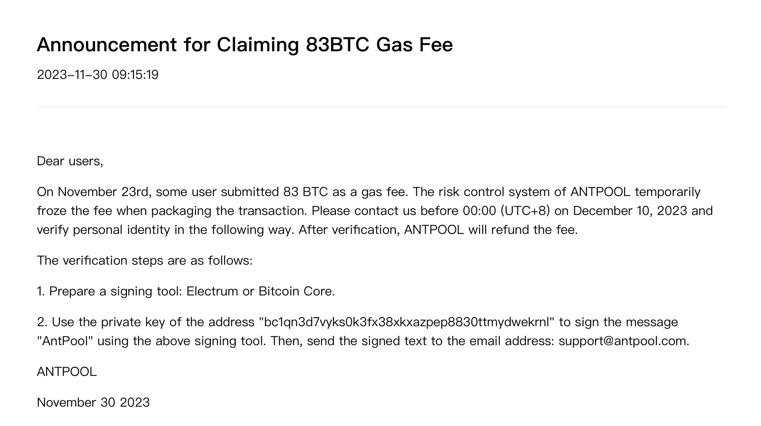Click "83BTC" in the title
Viewport: 761px width, 426px height.
(337, 45)
